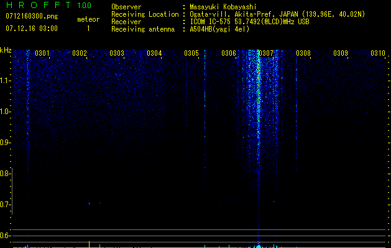391x248 pixels.
Task: Click the 0306 time marker
Action: 229,53
